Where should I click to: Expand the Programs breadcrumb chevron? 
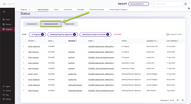point(30,10)
